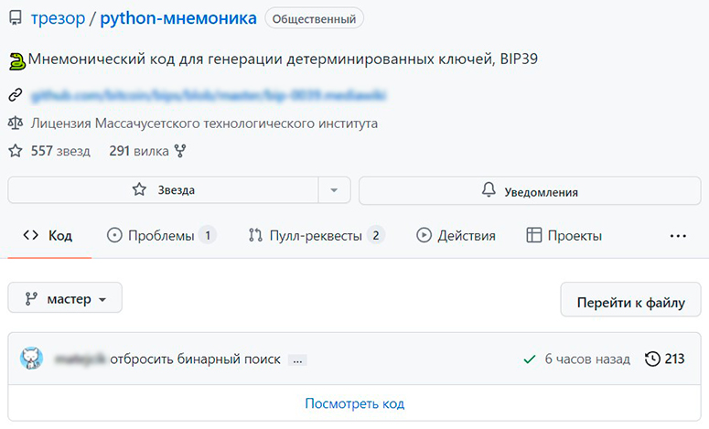Click the link chain icon
Image resolution: width=709 pixels, height=429 pixels.
(15, 95)
